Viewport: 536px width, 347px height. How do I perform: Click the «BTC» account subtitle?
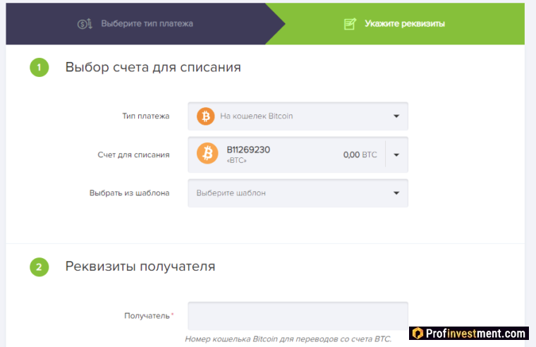[x=236, y=160]
